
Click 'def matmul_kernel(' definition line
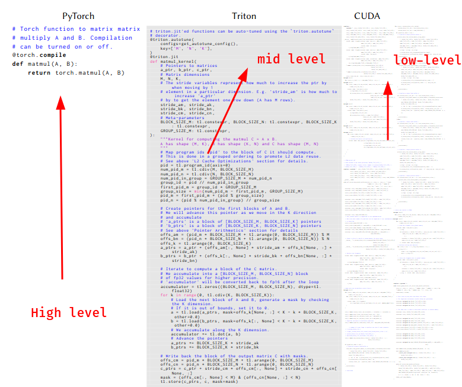tap(173, 61)
